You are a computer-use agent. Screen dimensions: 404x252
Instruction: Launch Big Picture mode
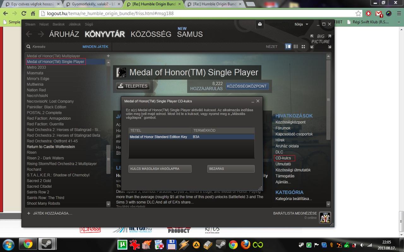point(321,41)
